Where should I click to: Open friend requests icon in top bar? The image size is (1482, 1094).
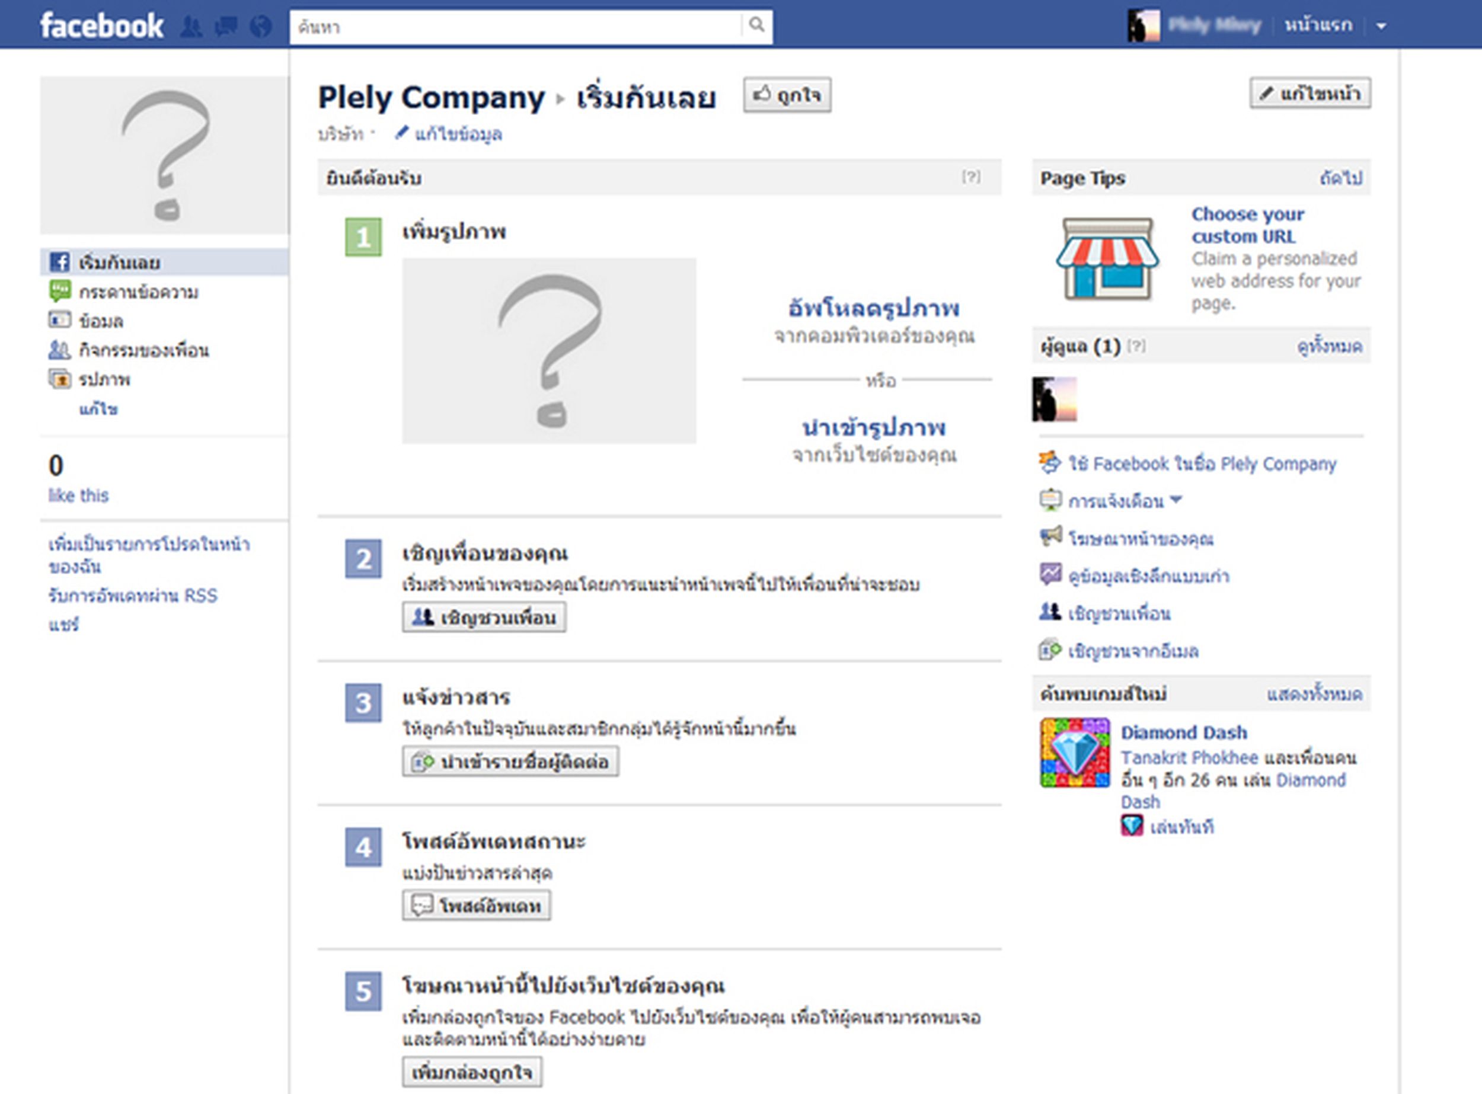point(191,27)
